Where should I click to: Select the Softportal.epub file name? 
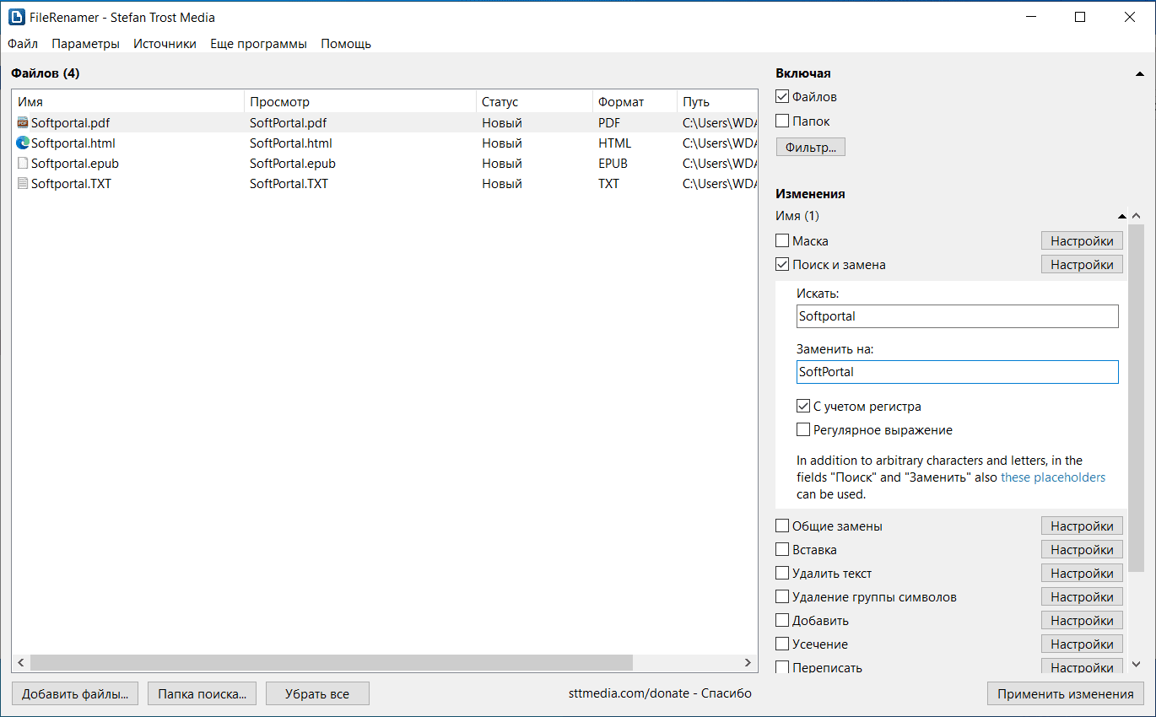click(x=74, y=164)
